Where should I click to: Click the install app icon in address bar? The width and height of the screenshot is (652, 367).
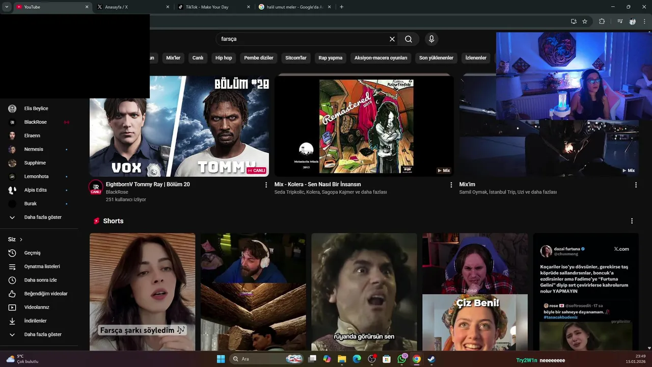point(574,21)
